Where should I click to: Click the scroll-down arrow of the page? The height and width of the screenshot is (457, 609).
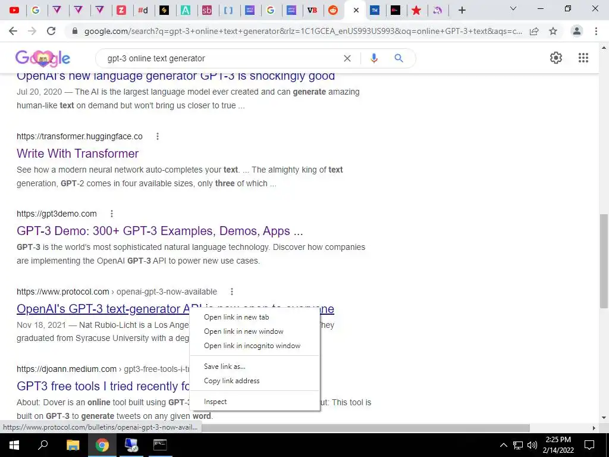click(604, 418)
